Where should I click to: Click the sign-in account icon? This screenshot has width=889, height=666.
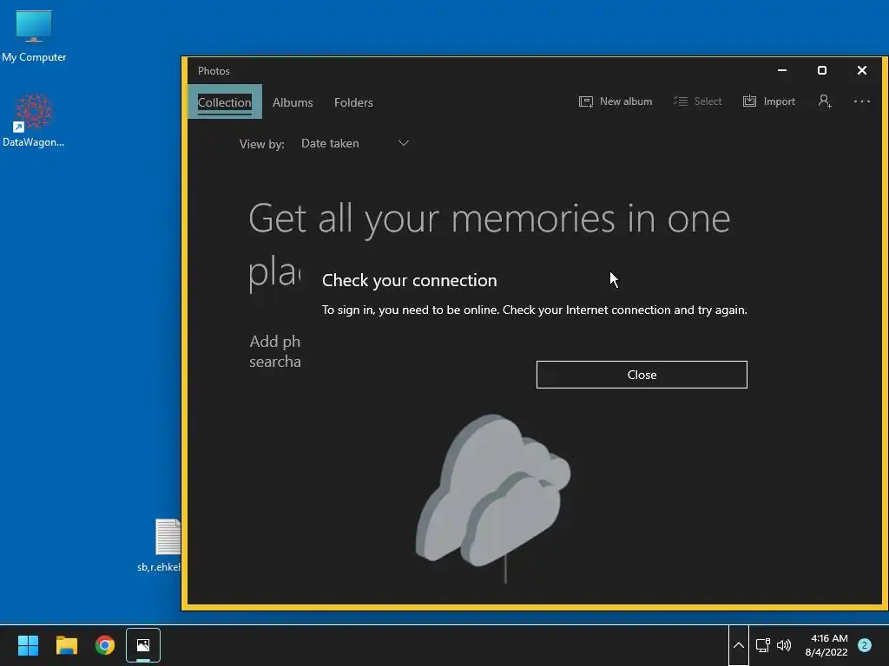(x=825, y=101)
